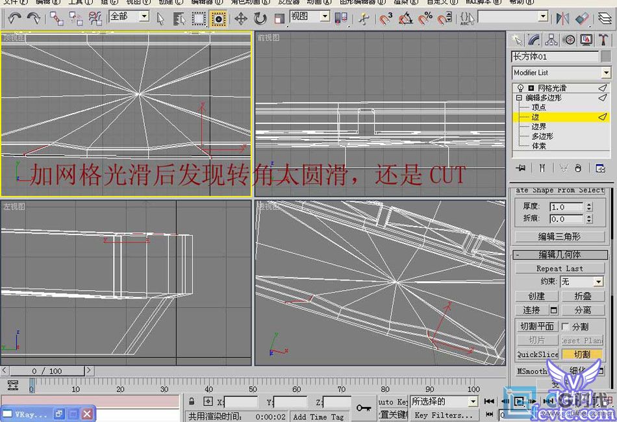Choose the Unlink Selection tool
This screenshot has height=422, width=617.
click(75, 18)
